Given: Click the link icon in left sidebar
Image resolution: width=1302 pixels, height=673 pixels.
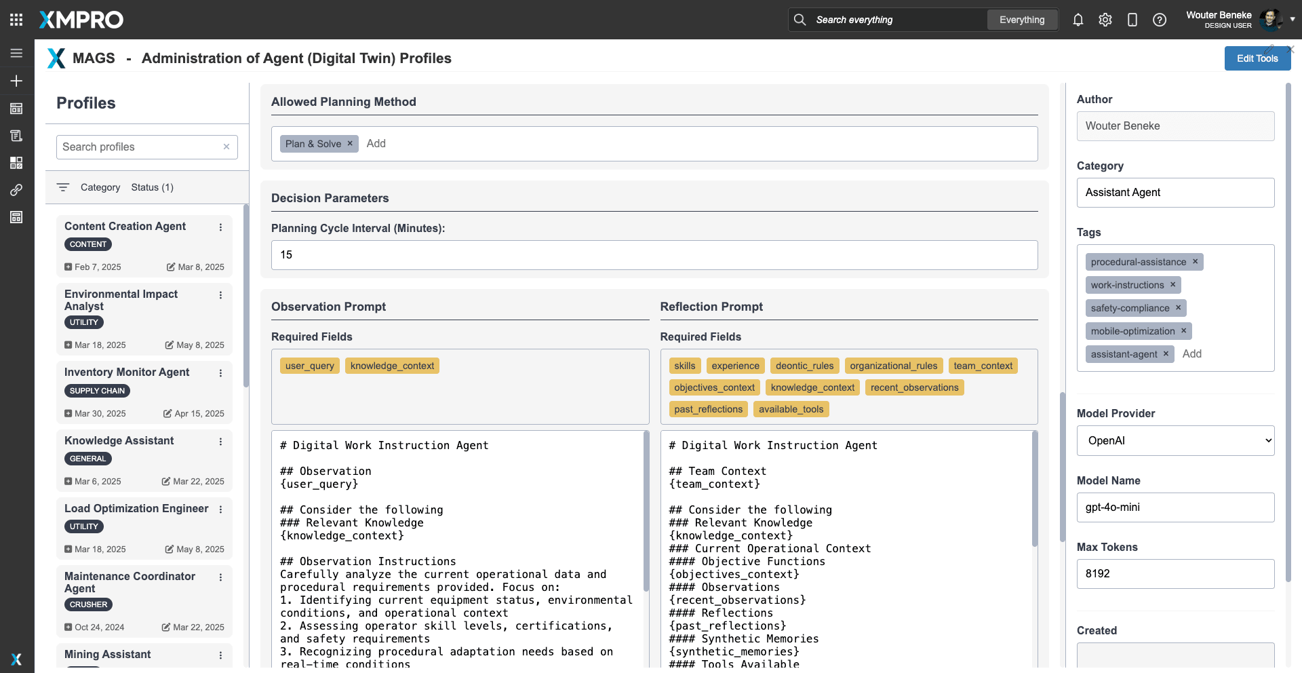Looking at the screenshot, I should coord(16,190).
